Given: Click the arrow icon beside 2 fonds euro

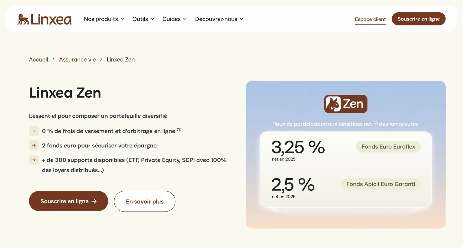Looking at the screenshot, I should point(34,145).
